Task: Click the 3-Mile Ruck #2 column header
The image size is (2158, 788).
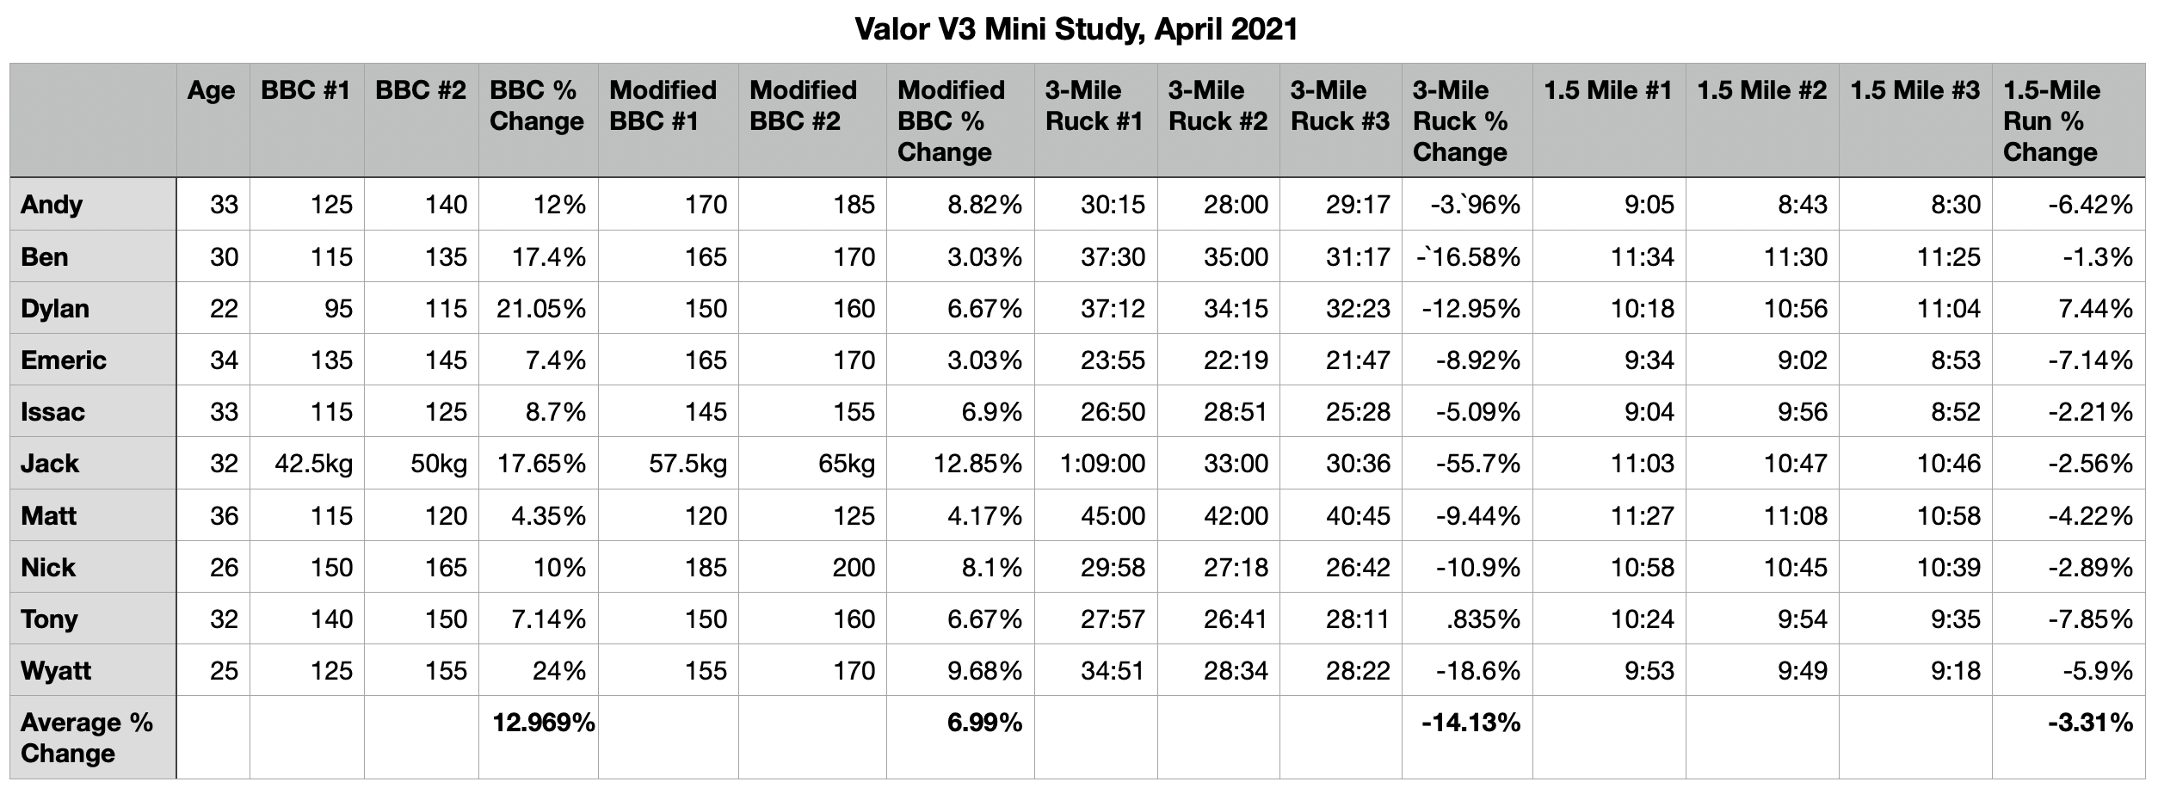Action: [1218, 106]
